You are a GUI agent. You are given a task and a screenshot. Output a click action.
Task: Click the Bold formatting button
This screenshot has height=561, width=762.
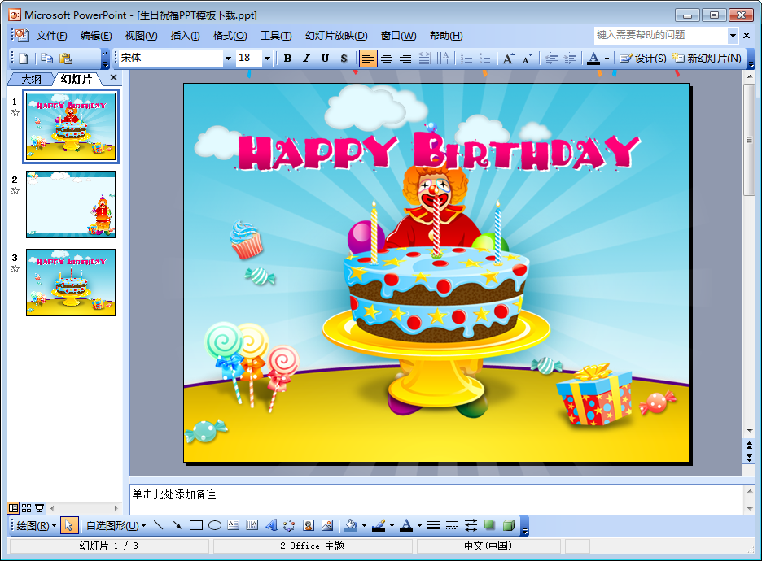[287, 59]
